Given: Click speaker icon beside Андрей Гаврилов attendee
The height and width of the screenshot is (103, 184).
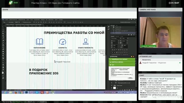Looking at the screenshot, I should [x=180, y=63].
